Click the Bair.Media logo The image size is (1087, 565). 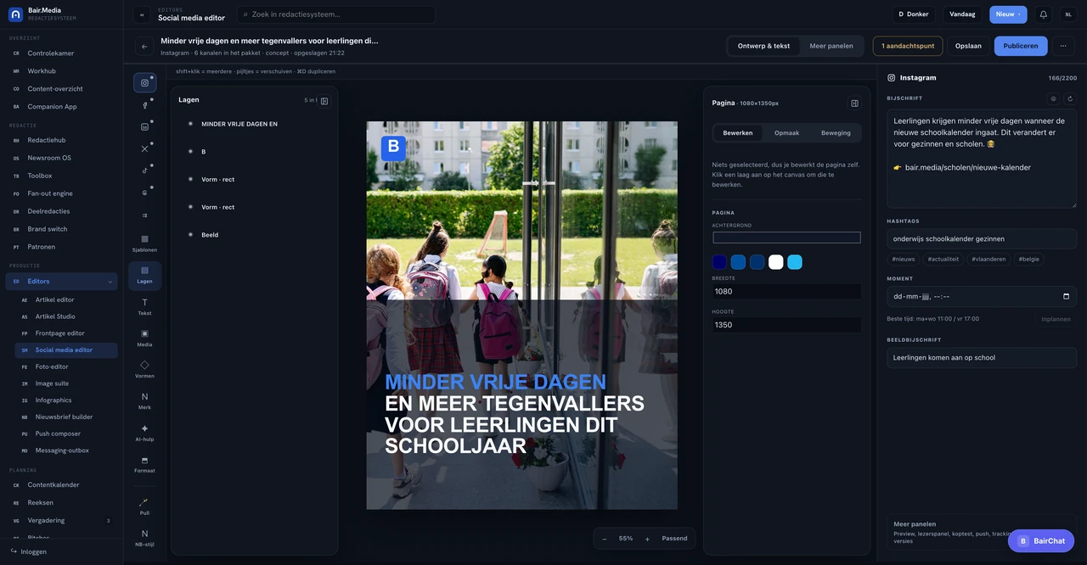pos(15,14)
